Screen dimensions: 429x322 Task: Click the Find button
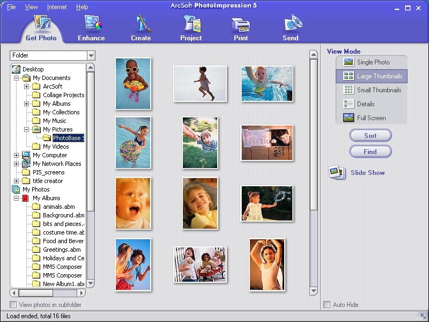coord(370,151)
